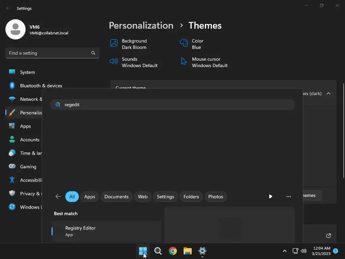This screenshot has height=259, width=345.
Task: Click the open-in-new-window icon at bottom right
Action: (328, 236)
